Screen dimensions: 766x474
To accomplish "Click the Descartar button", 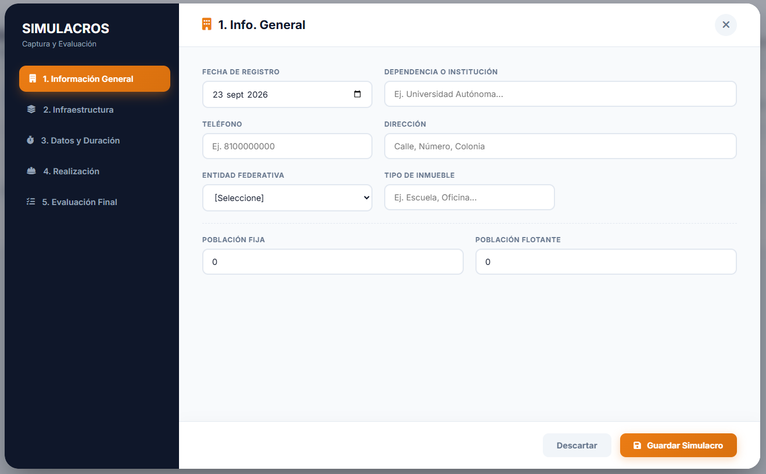I will [577, 446].
